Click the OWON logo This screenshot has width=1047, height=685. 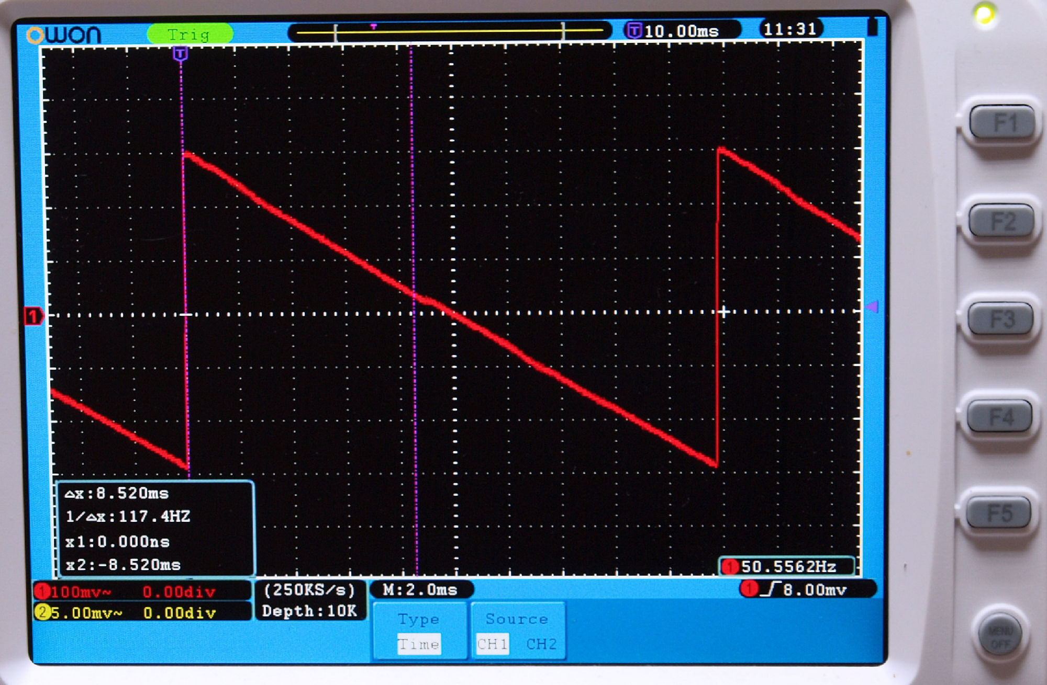64,35
